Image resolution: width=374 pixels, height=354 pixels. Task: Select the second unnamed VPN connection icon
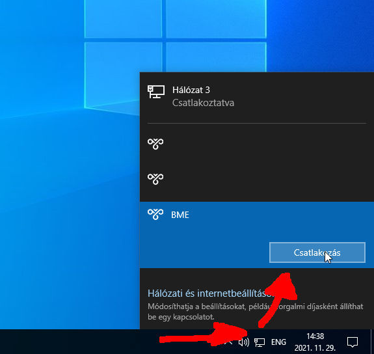155,179
